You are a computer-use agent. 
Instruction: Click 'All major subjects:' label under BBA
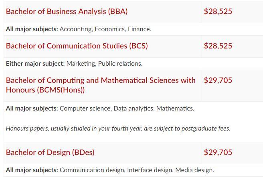[32, 29]
